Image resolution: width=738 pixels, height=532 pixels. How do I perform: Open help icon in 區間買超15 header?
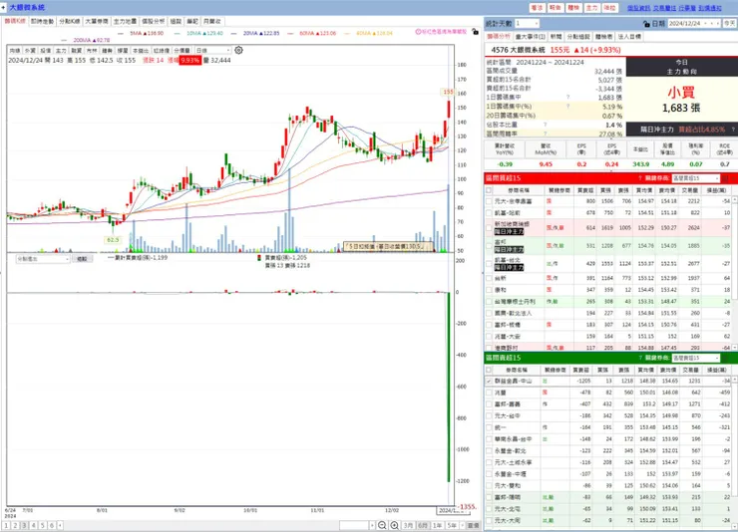(x=640, y=178)
